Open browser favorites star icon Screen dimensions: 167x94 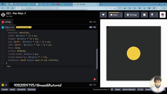[135, 8]
